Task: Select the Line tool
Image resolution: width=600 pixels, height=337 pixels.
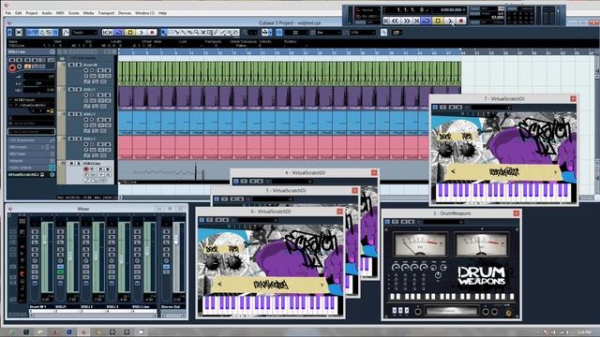Action: (x=223, y=33)
